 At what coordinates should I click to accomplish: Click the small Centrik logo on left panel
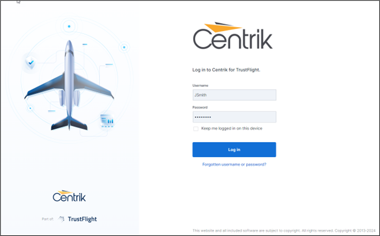point(69,196)
